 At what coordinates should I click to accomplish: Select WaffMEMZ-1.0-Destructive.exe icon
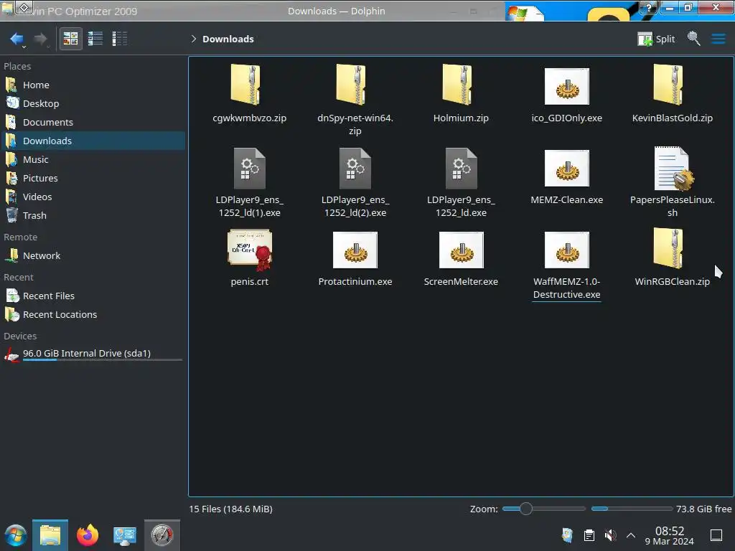click(x=567, y=250)
